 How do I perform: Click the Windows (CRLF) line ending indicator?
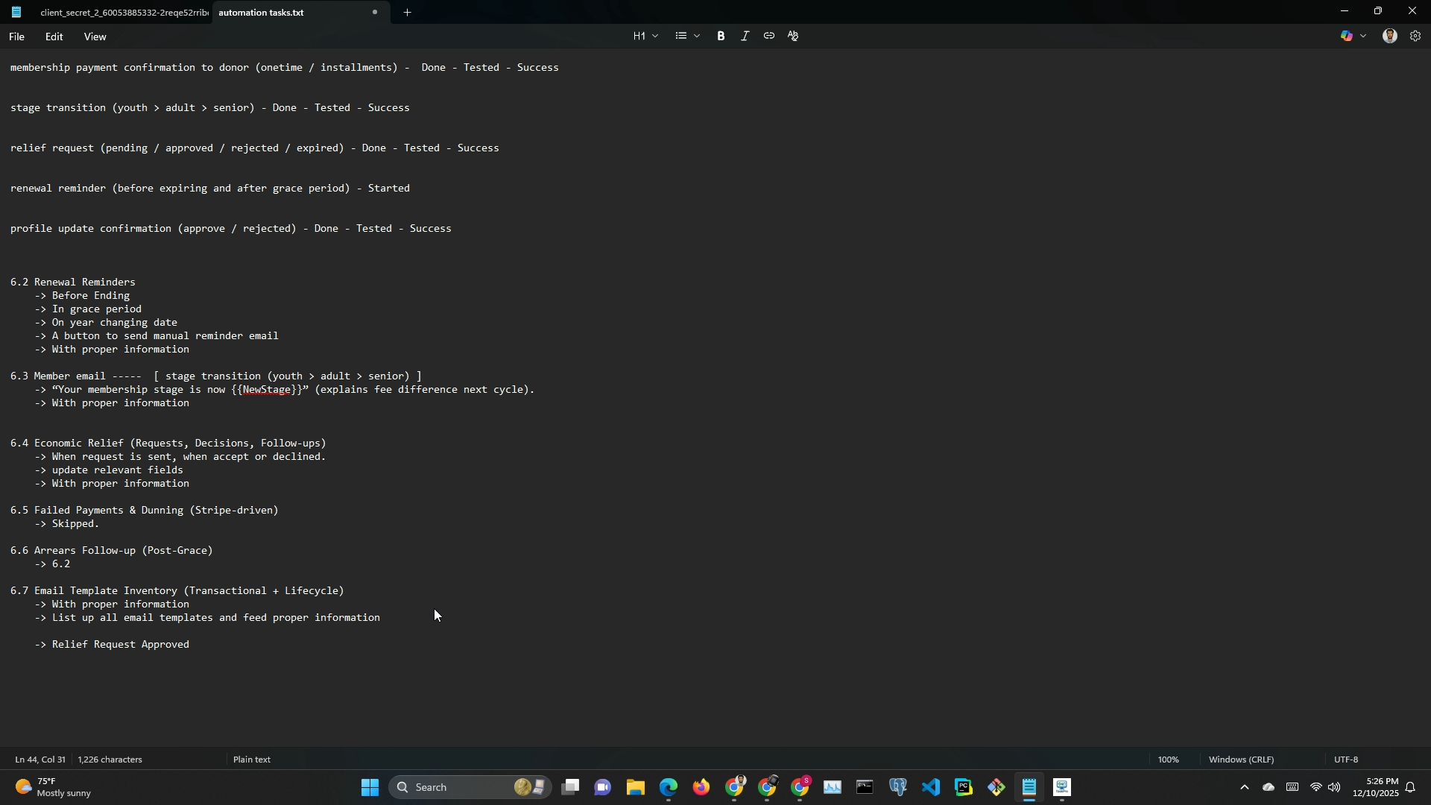coord(1241,760)
